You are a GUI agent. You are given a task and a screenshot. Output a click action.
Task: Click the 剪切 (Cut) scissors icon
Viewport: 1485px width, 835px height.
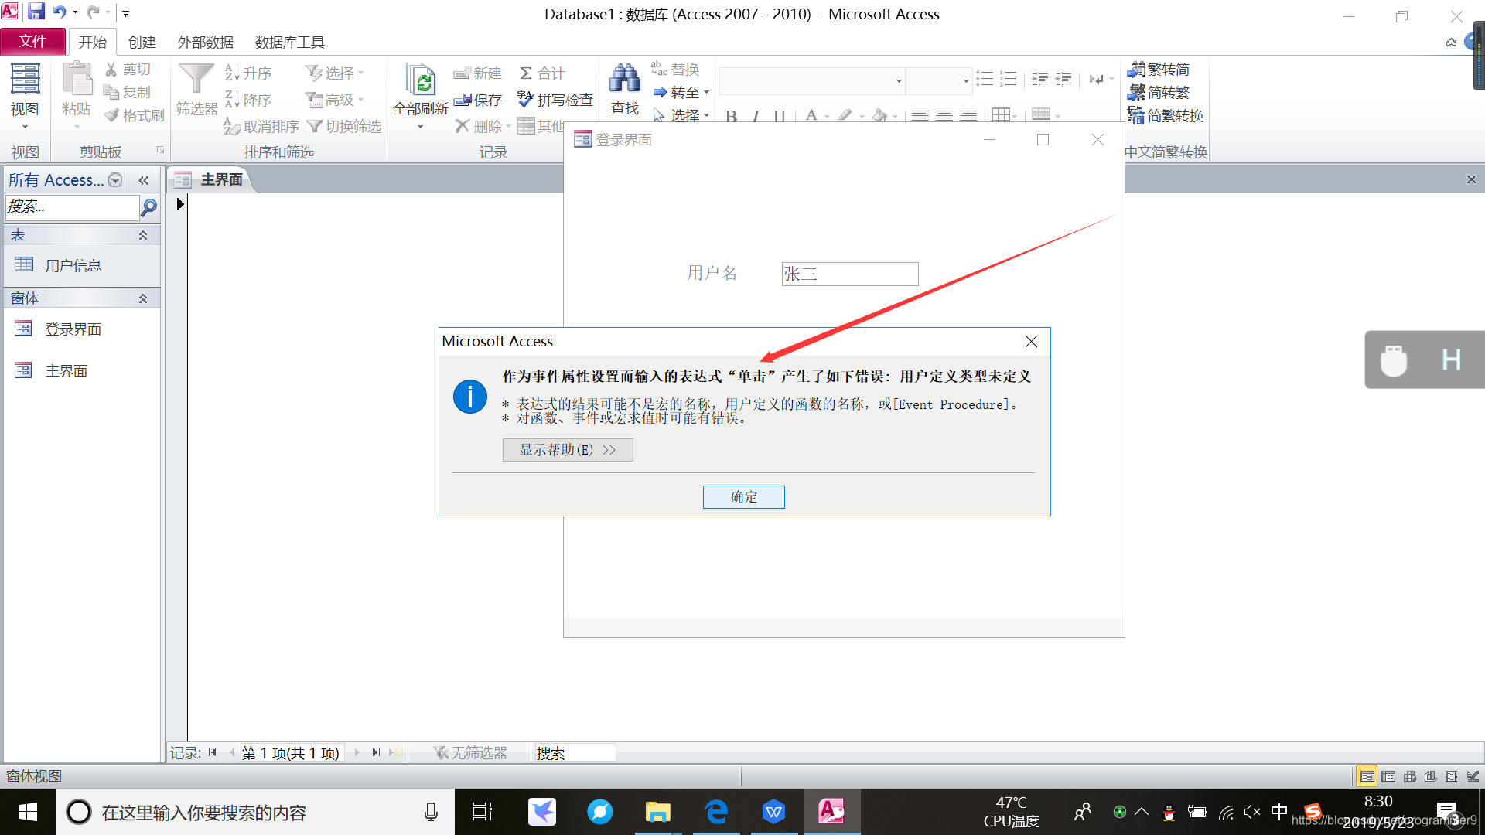pyautogui.click(x=111, y=70)
